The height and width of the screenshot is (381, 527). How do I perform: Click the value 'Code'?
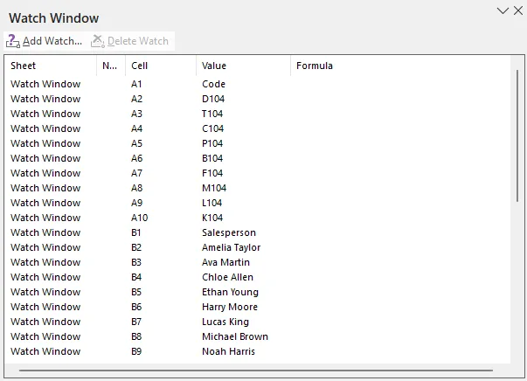pos(214,84)
